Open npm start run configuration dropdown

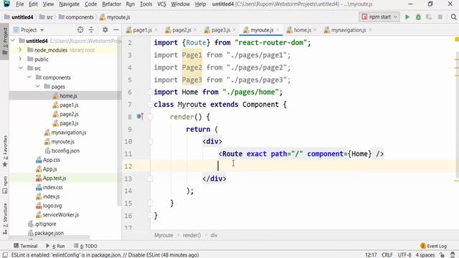pyautogui.click(x=379, y=17)
